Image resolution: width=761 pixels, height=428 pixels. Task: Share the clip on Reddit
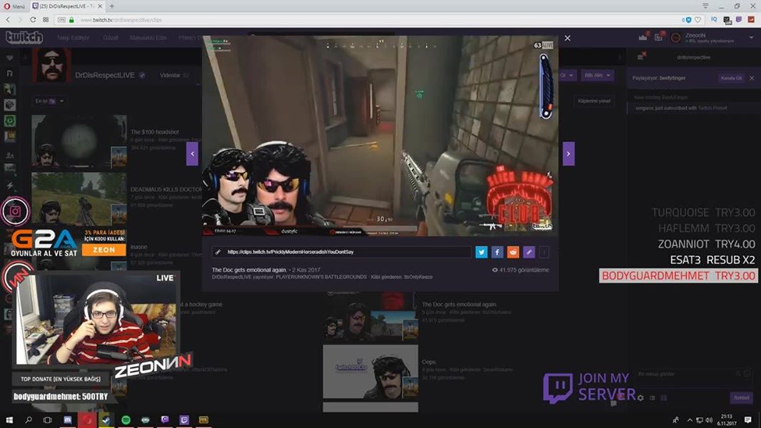pos(513,252)
